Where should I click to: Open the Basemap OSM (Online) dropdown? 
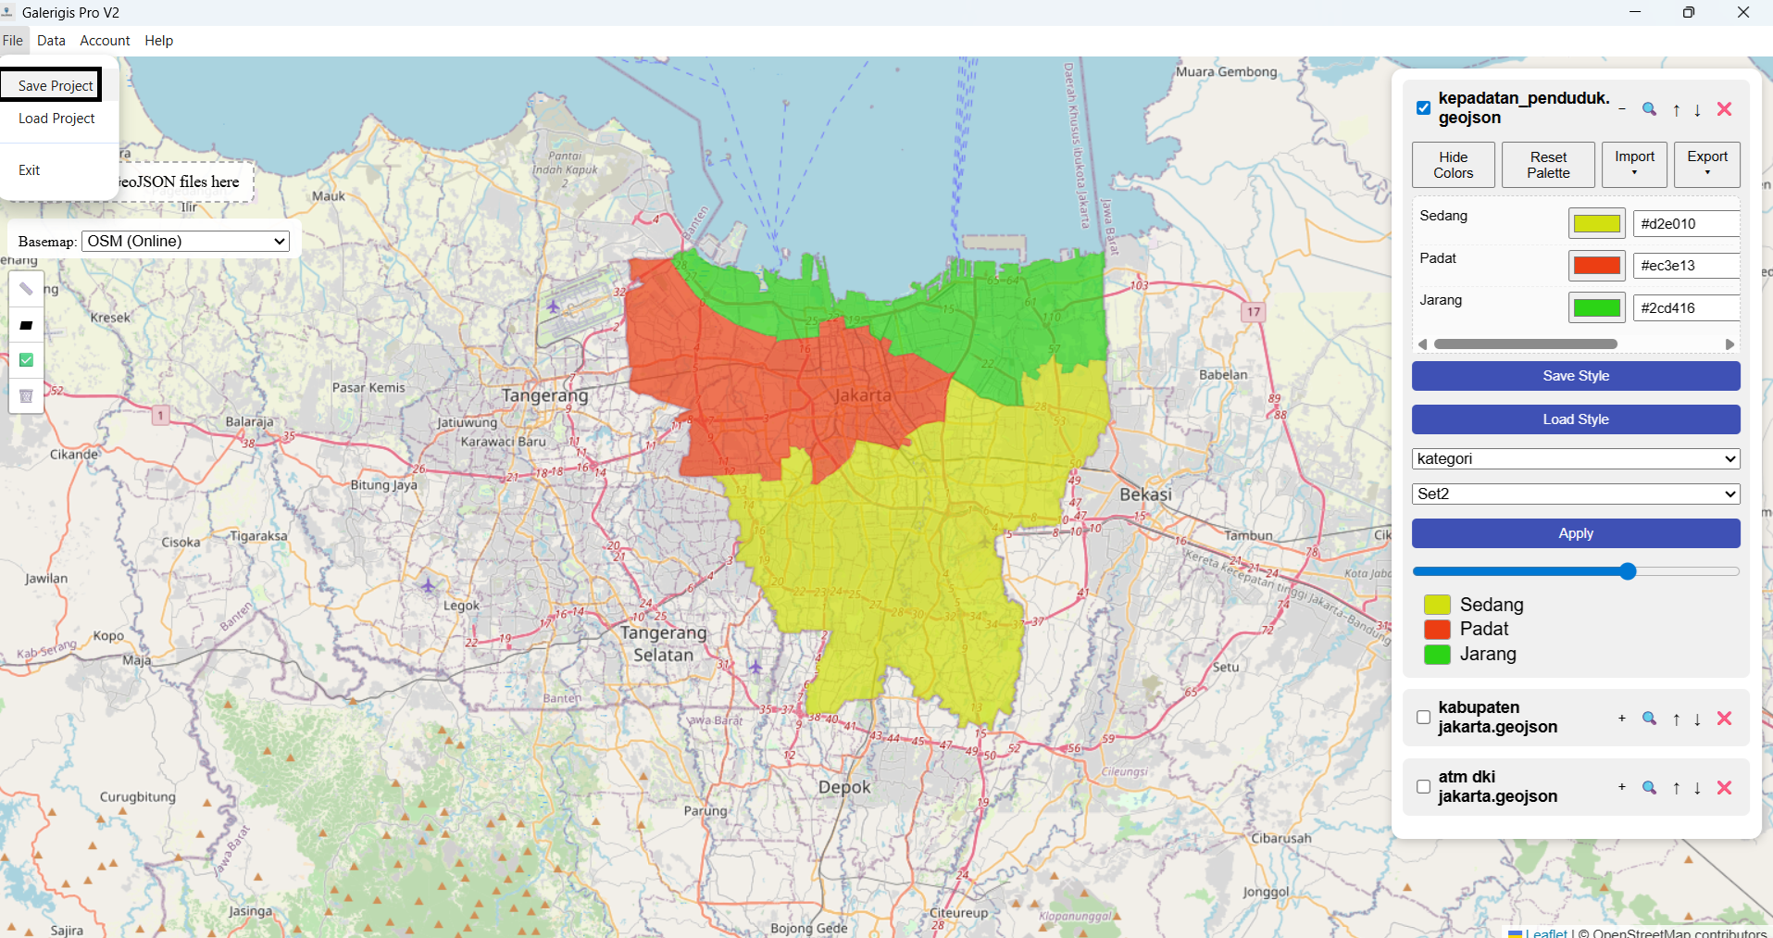(185, 242)
